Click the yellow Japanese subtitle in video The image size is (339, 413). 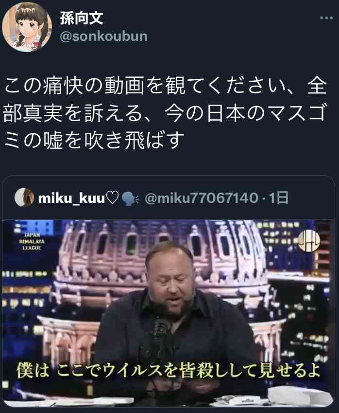[x=169, y=370]
